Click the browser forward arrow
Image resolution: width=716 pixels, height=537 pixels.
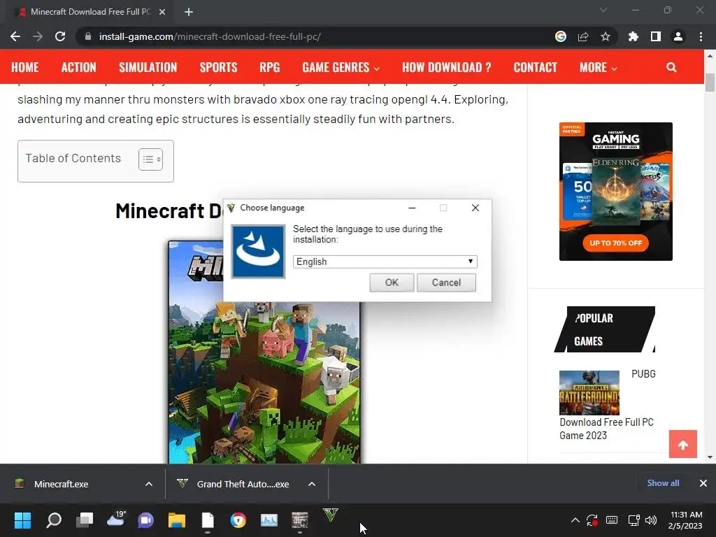[x=38, y=36]
